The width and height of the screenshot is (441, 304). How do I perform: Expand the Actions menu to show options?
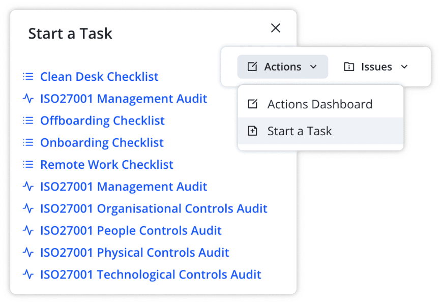pos(283,67)
